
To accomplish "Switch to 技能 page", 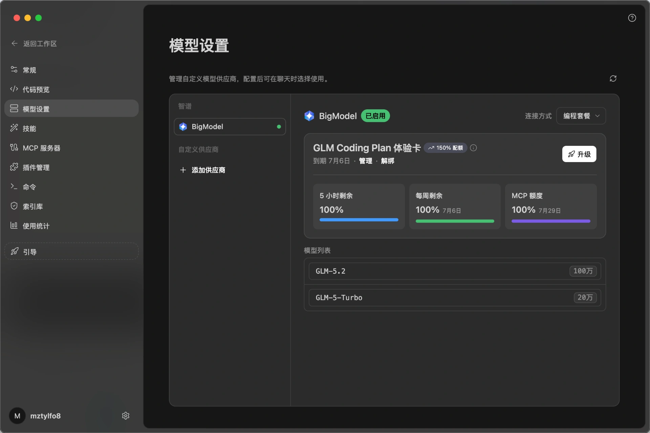I will coord(71,128).
